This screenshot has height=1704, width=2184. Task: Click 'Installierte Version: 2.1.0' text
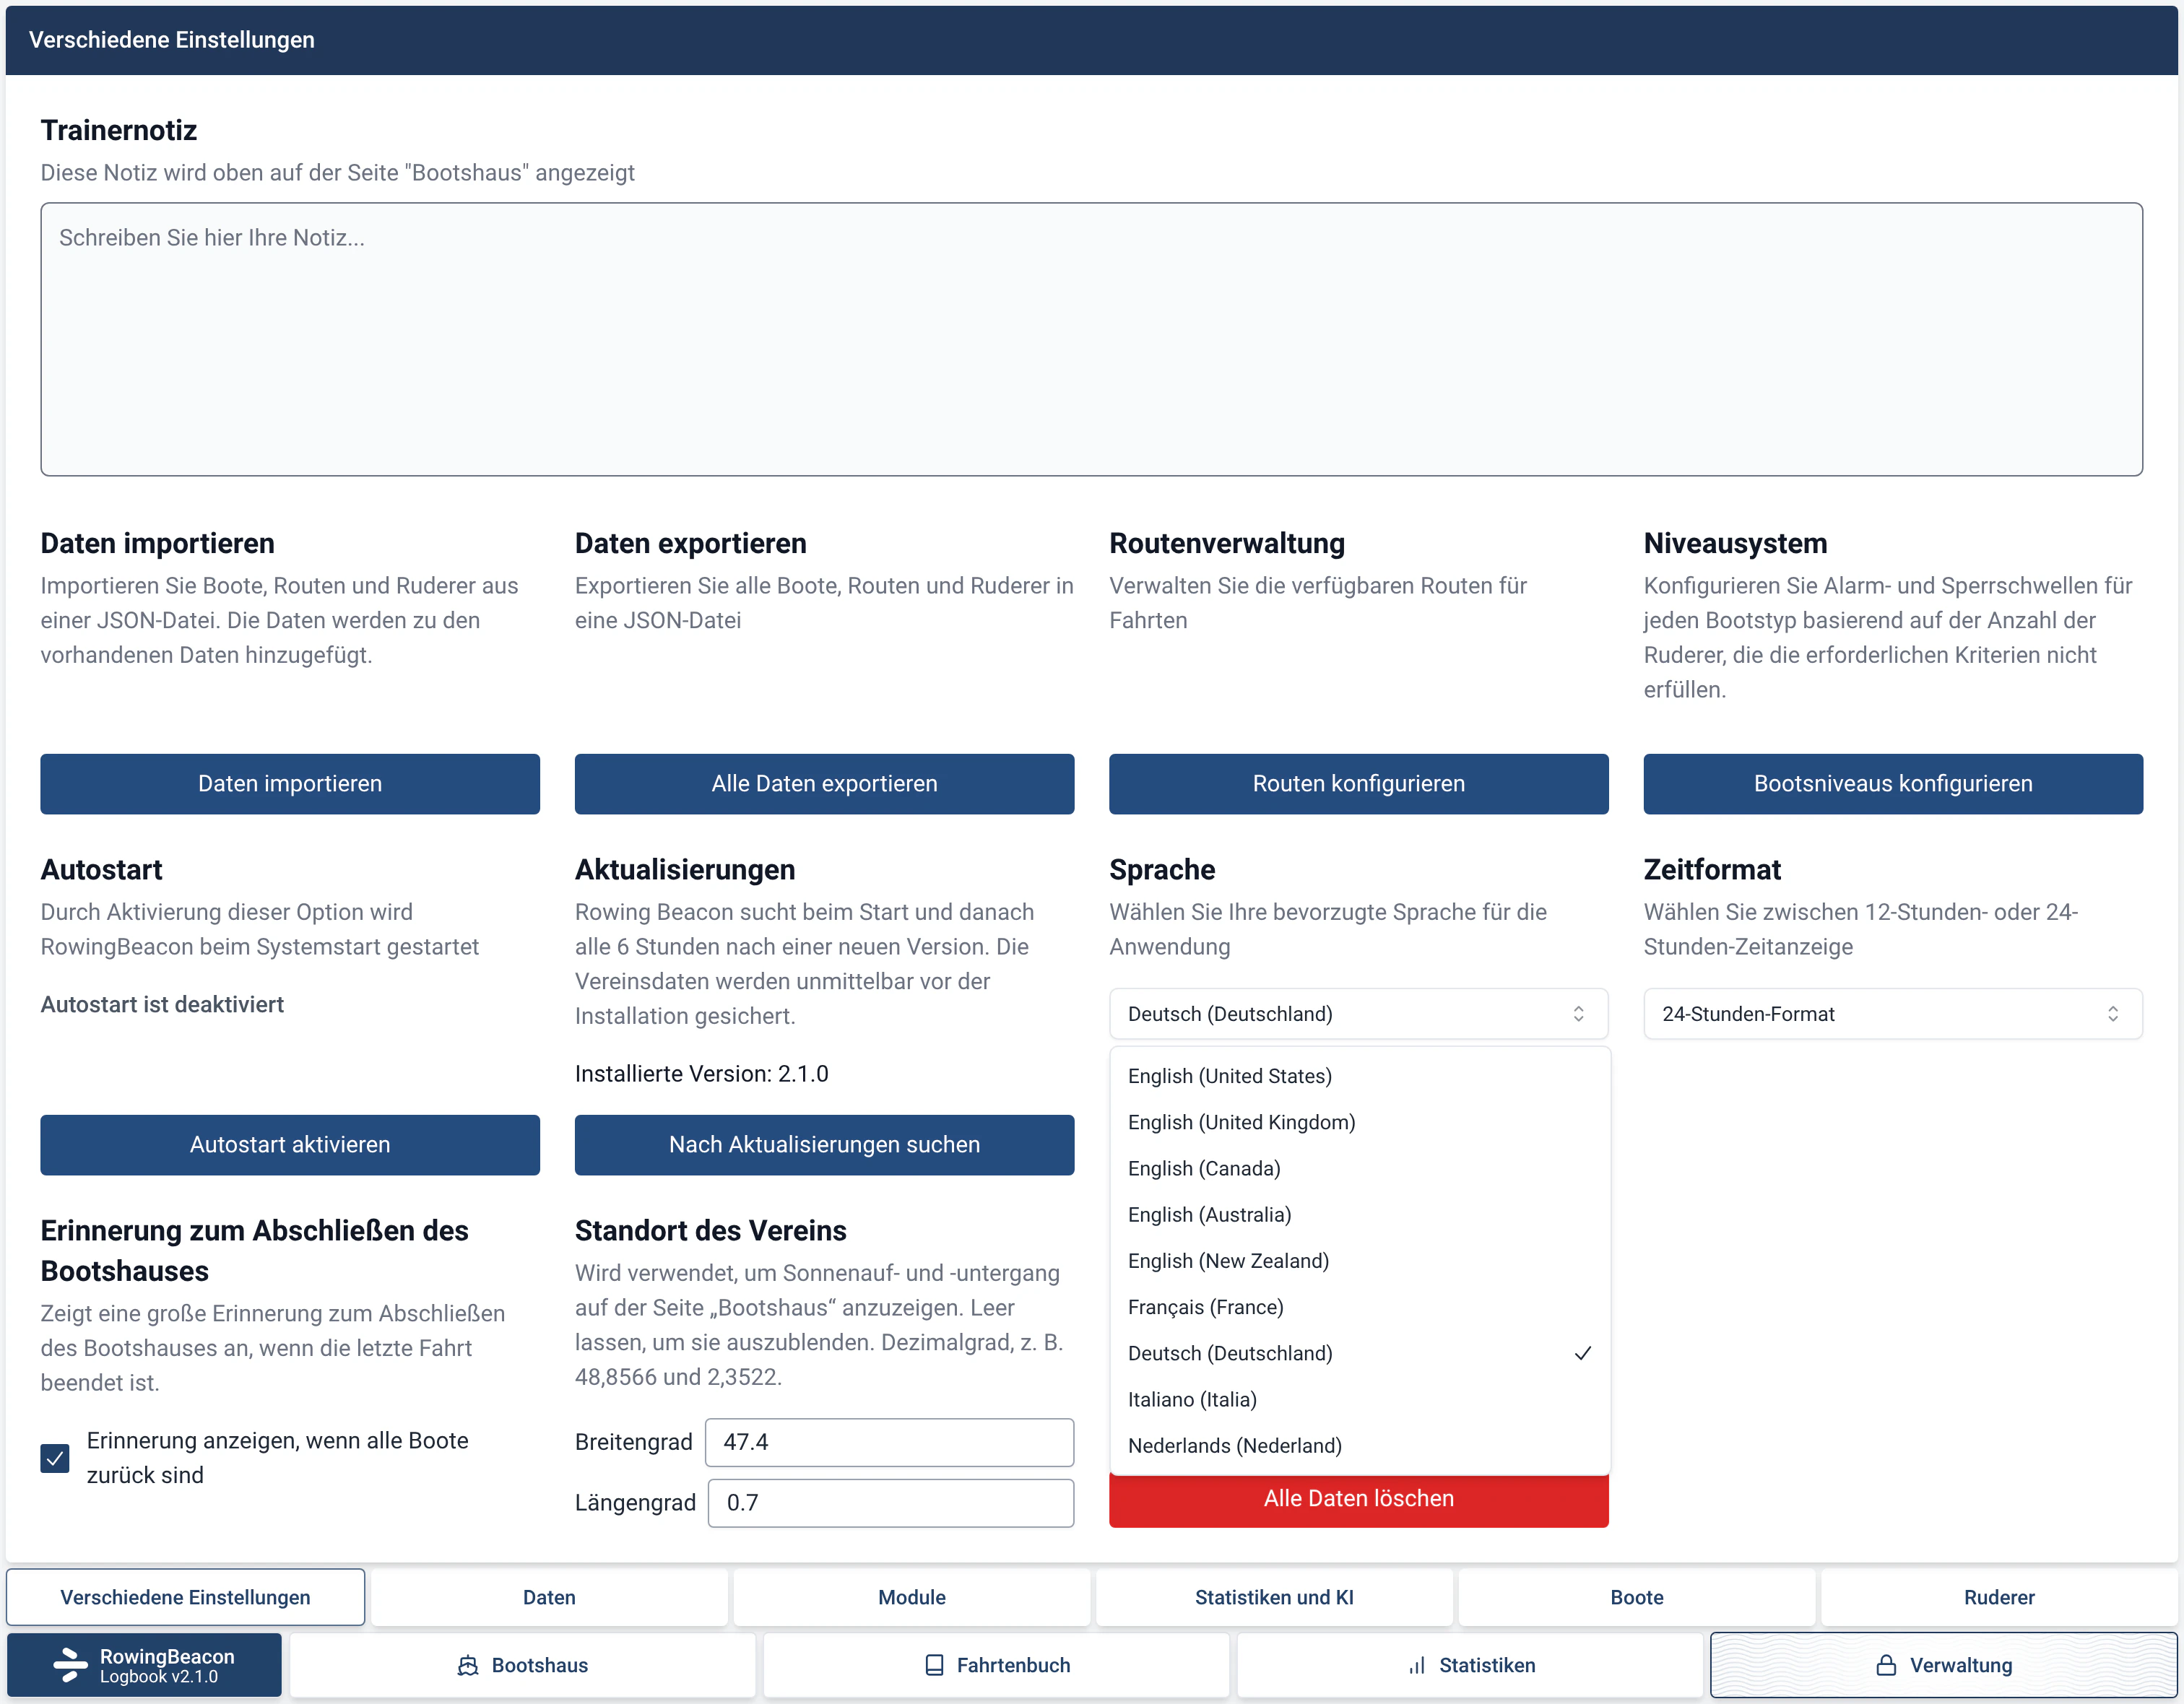701,1073
